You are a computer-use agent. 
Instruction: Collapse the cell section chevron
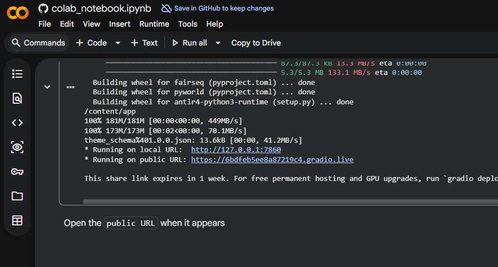(x=47, y=87)
